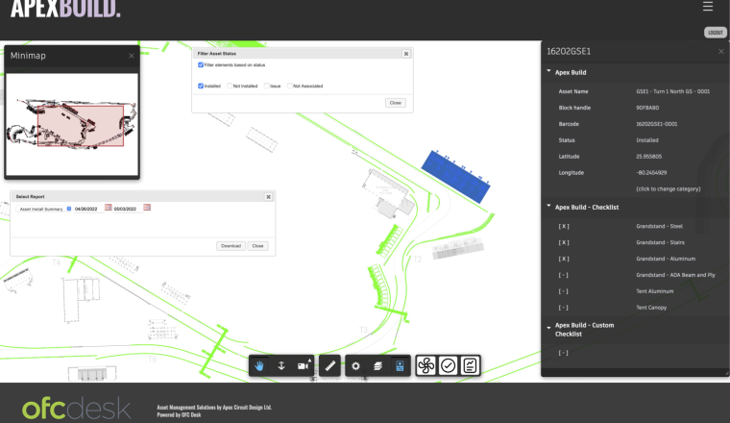730x423 pixels.
Task: Open the Settings gear tool
Action: pos(355,366)
